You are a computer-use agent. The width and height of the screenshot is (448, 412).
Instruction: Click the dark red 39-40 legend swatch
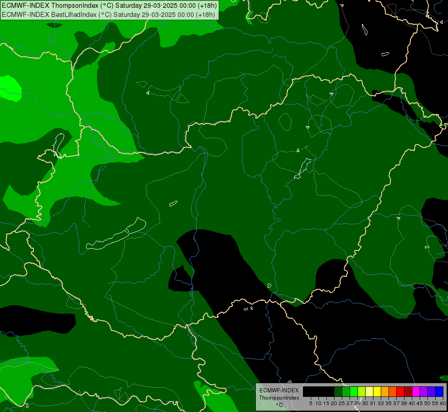point(408,391)
